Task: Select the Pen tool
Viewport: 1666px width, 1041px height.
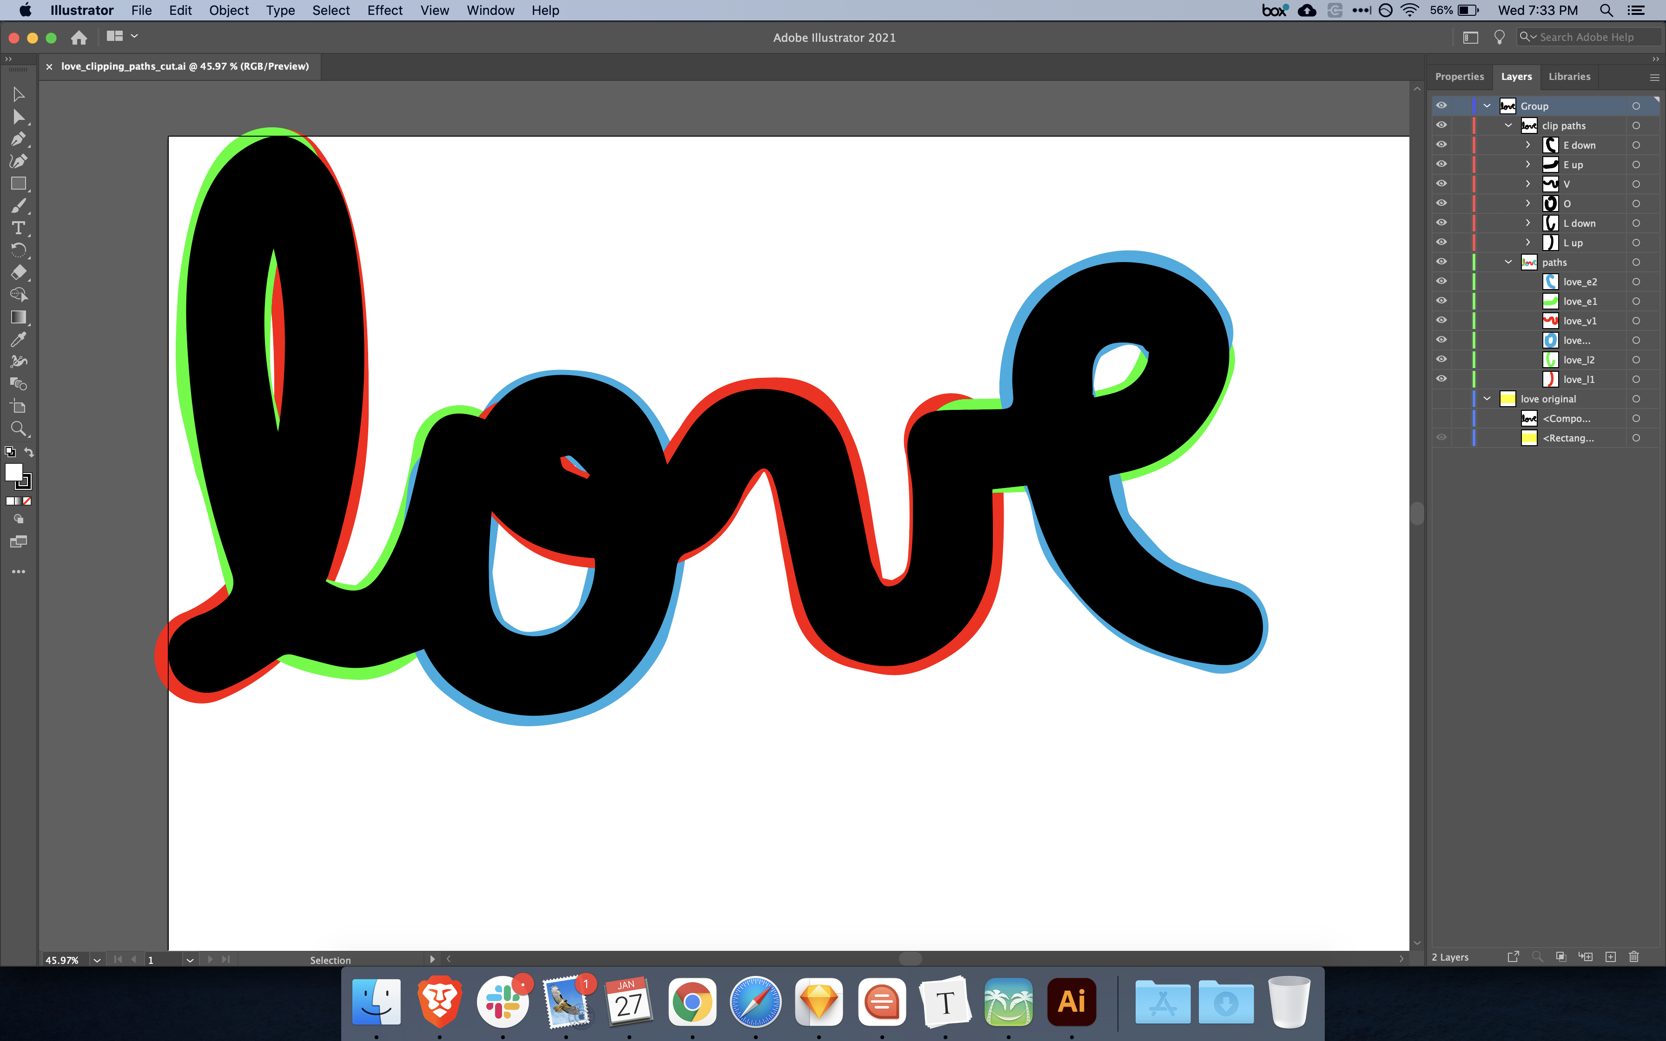Action: point(19,139)
